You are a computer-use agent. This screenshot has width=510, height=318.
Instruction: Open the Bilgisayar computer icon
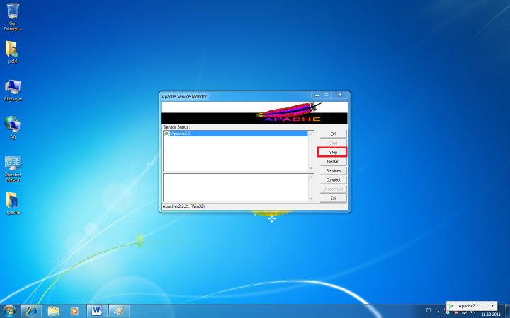13,87
